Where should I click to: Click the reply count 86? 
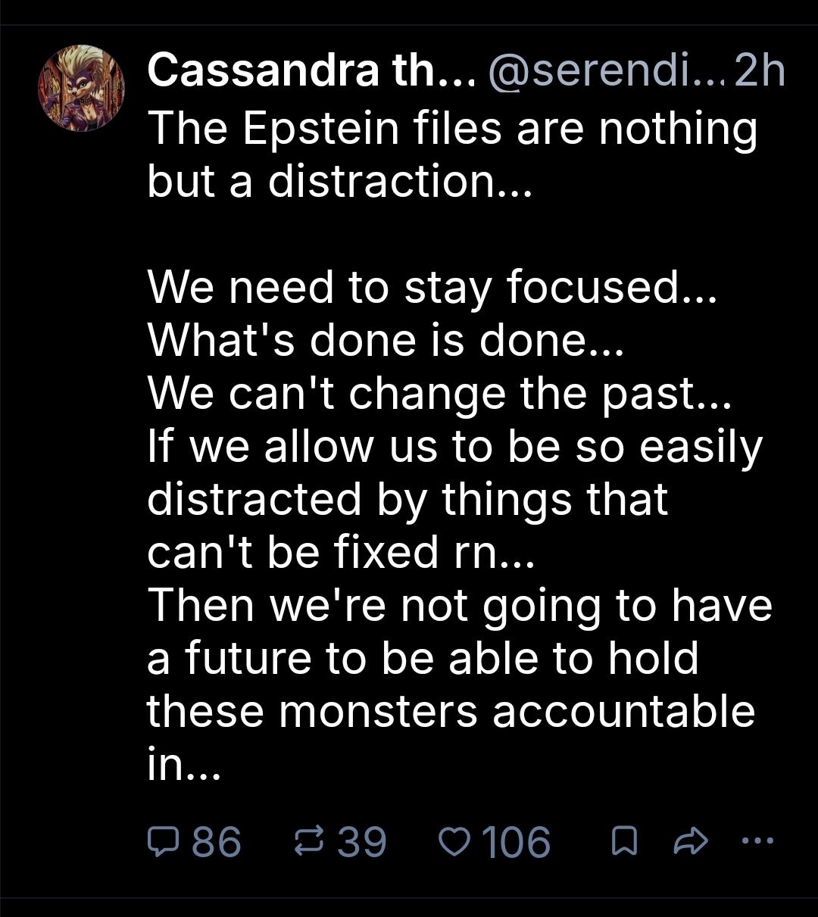[x=217, y=841]
